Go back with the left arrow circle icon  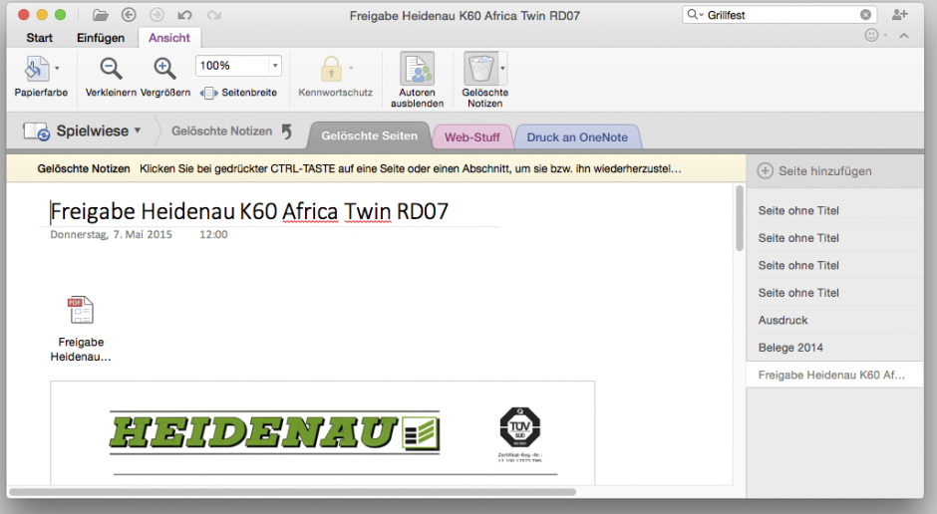point(129,15)
